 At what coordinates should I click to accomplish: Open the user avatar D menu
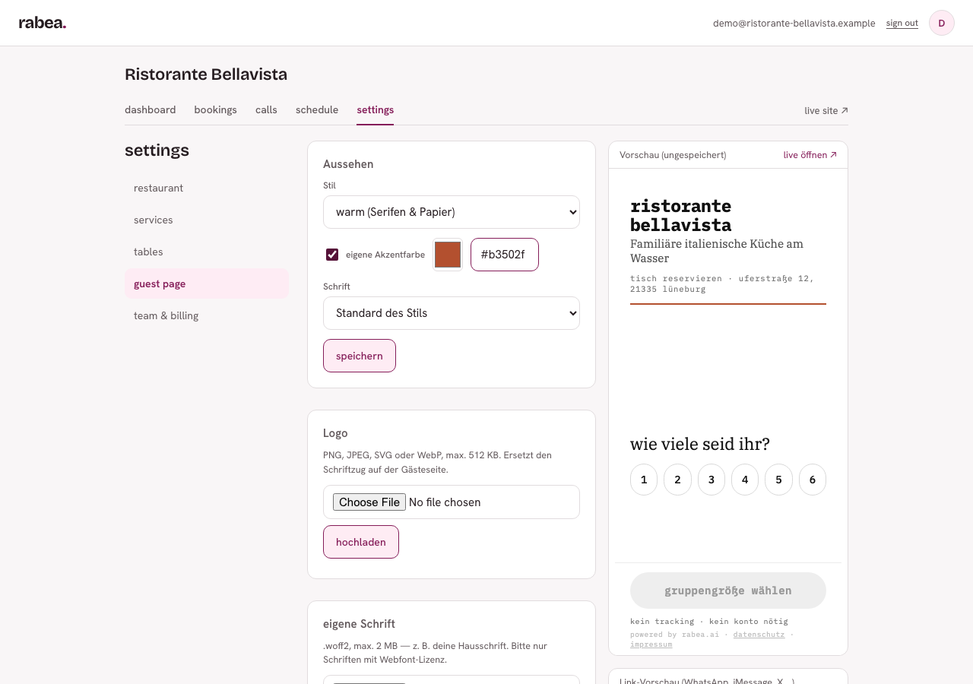pyautogui.click(x=942, y=23)
